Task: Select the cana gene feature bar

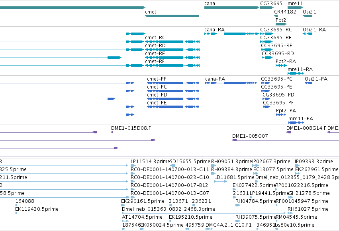Action: click(x=232, y=8)
